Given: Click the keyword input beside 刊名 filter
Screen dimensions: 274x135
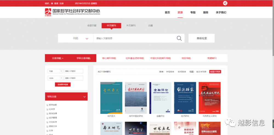Looking at the screenshot, I should (73, 71).
